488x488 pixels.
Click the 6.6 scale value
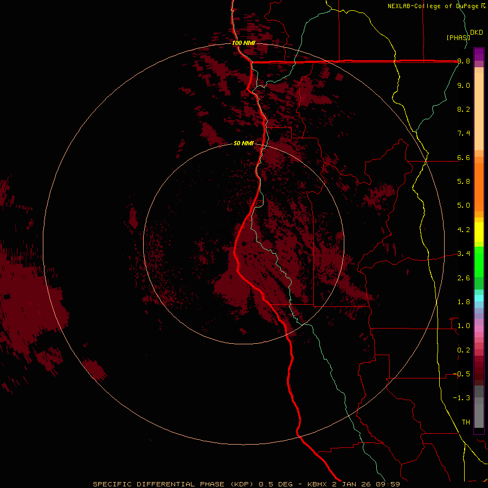click(x=464, y=158)
